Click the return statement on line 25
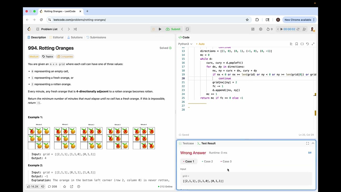 222,98
